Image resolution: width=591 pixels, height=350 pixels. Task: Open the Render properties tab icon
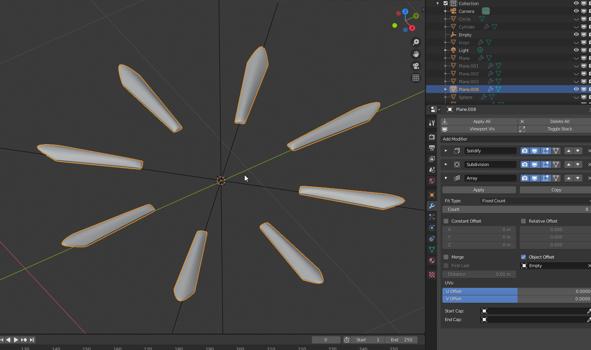pyautogui.click(x=432, y=137)
